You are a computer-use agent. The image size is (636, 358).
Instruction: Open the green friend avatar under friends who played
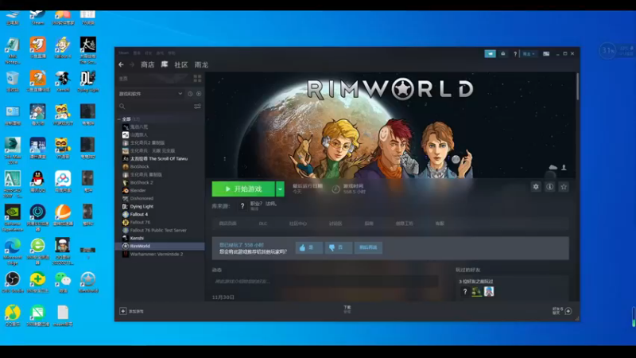(476, 291)
